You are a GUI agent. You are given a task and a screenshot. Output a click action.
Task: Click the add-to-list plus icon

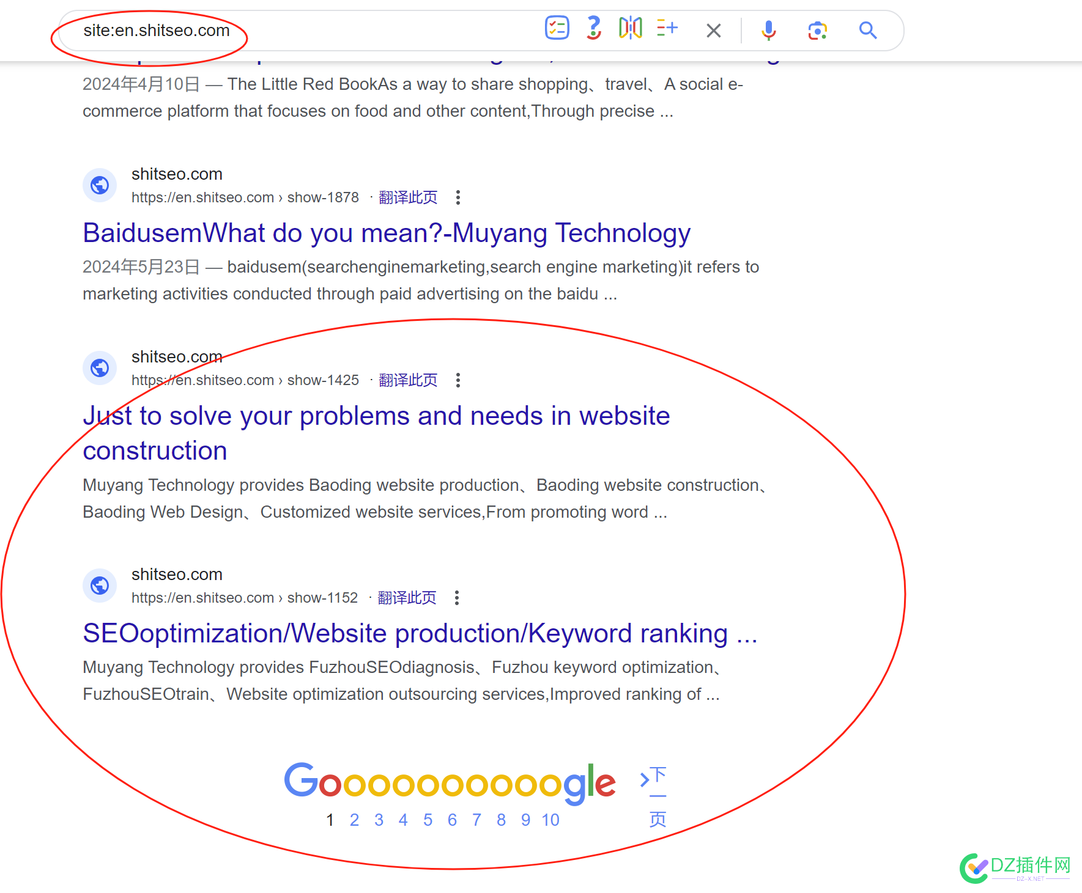point(667,28)
